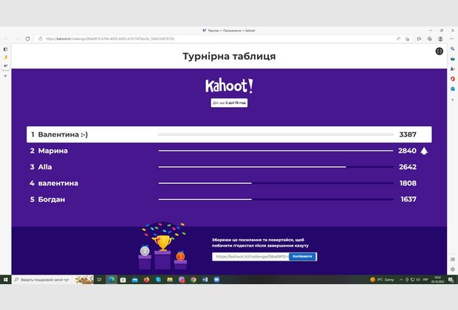458x310 pixels.
Task: Click the plus icon in right sidebar
Action: click(452, 100)
